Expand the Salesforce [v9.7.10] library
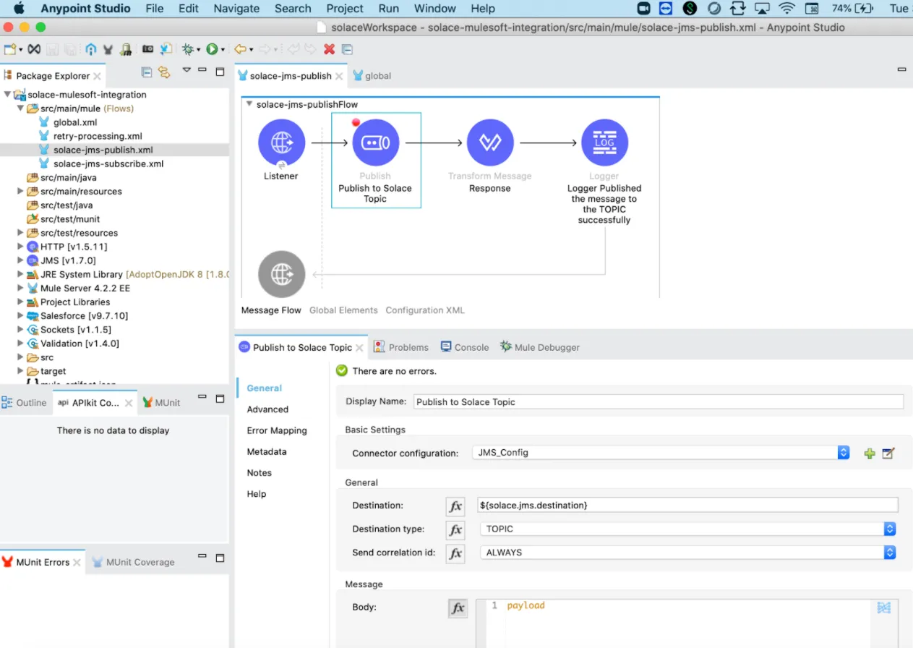Screen dimensions: 913x648 (21, 316)
